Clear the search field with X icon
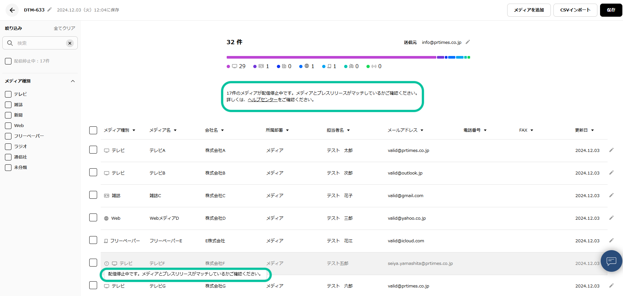 (70, 43)
